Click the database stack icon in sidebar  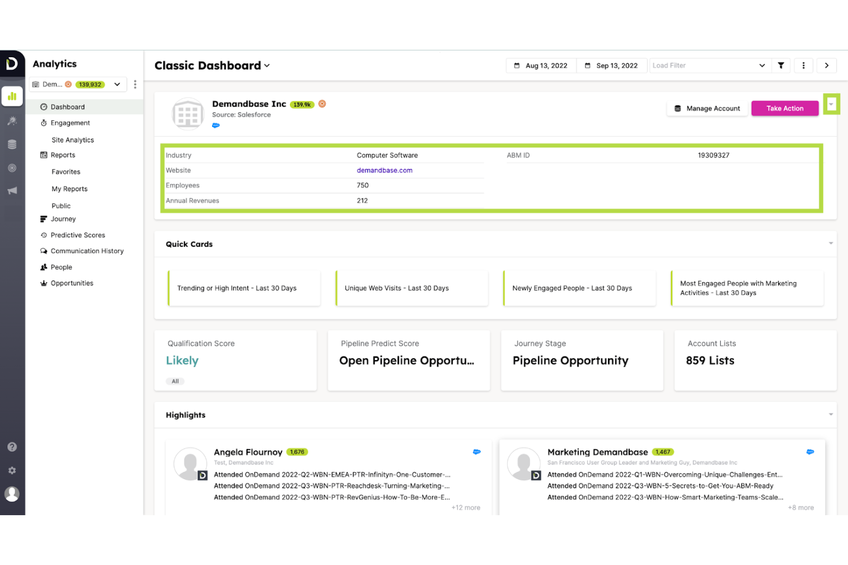point(12,144)
